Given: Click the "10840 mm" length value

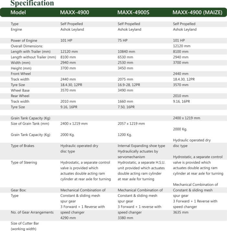Looking at the screenshot, I should click(126, 51).
